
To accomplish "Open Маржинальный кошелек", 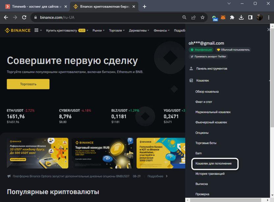I will 213,112.
